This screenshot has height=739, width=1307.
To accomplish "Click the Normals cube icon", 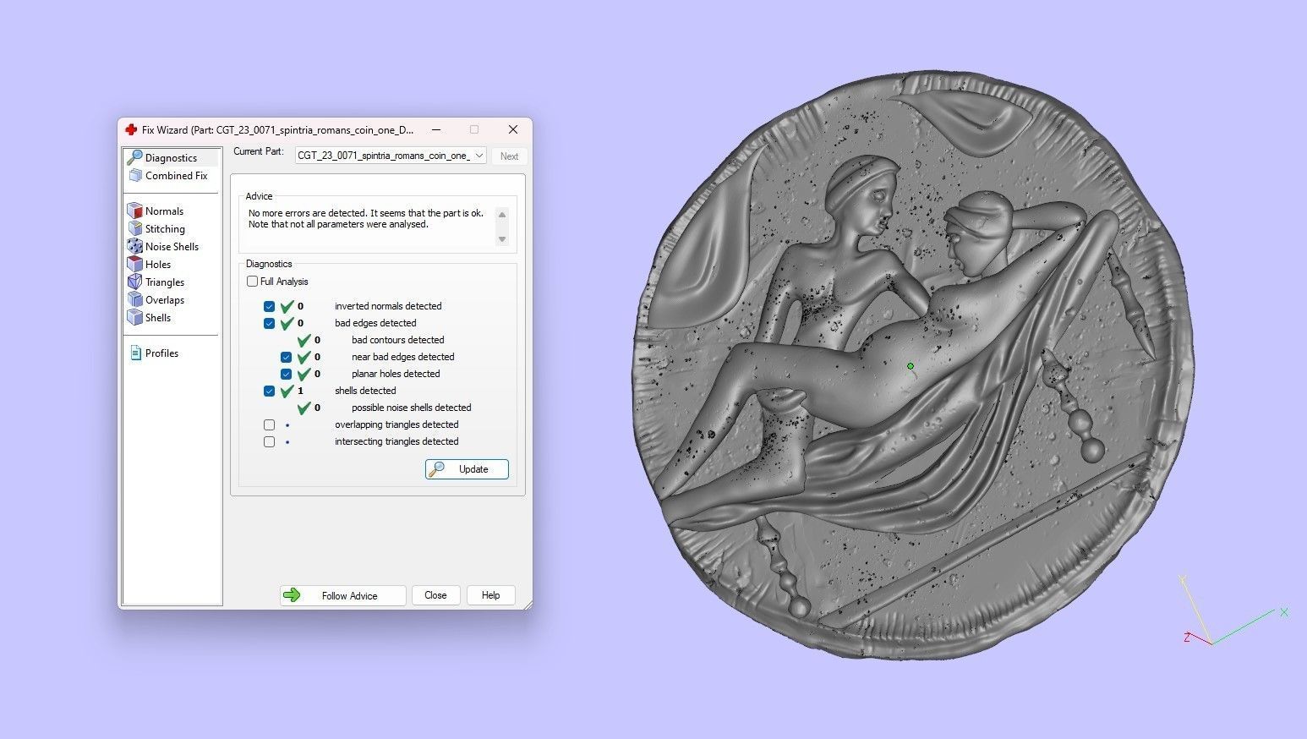I will 134,211.
